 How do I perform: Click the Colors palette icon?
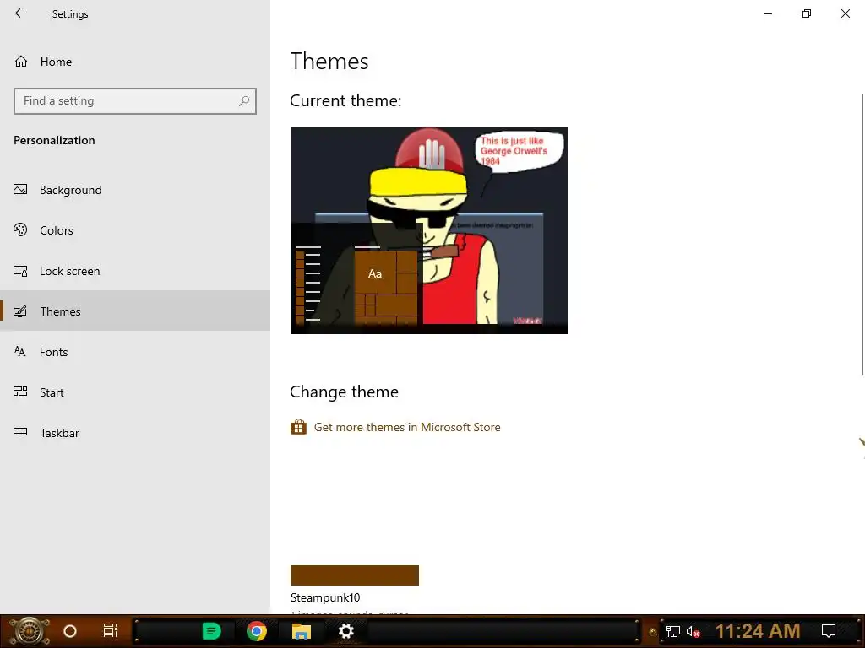coord(20,229)
